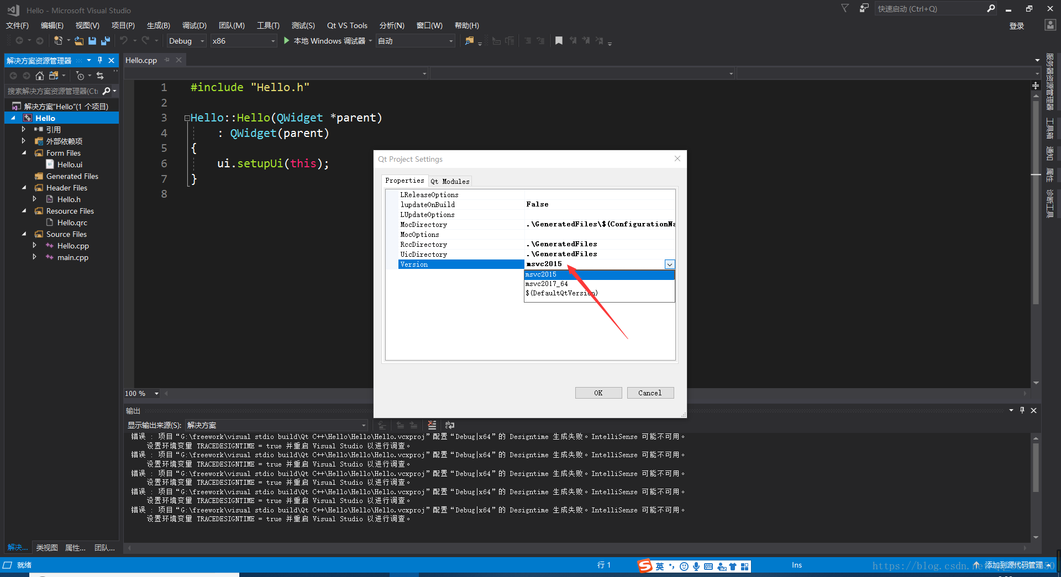Switch to the Hello.cpp editor tab
Image resolution: width=1061 pixels, height=577 pixels.
(141, 60)
